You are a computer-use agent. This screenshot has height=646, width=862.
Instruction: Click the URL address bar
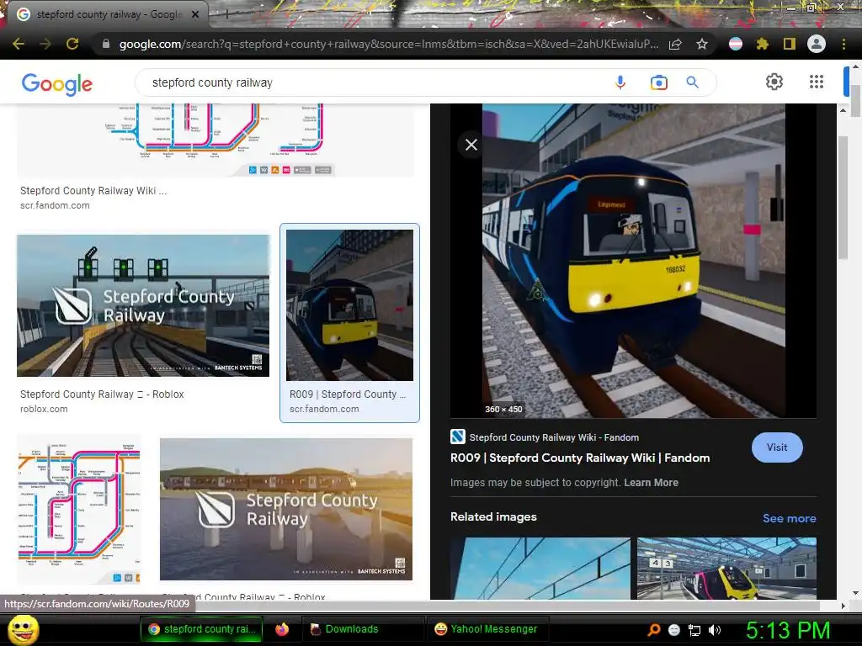(x=388, y=44)
